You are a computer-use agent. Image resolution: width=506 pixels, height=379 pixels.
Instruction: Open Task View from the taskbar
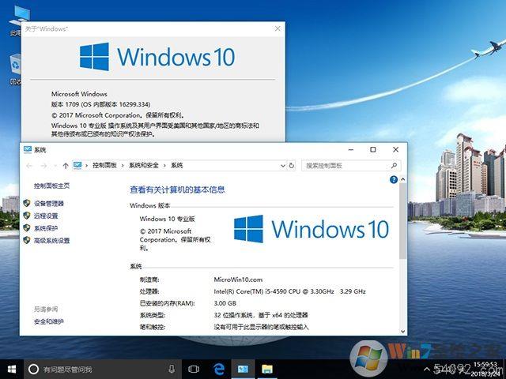pos(194,369)
